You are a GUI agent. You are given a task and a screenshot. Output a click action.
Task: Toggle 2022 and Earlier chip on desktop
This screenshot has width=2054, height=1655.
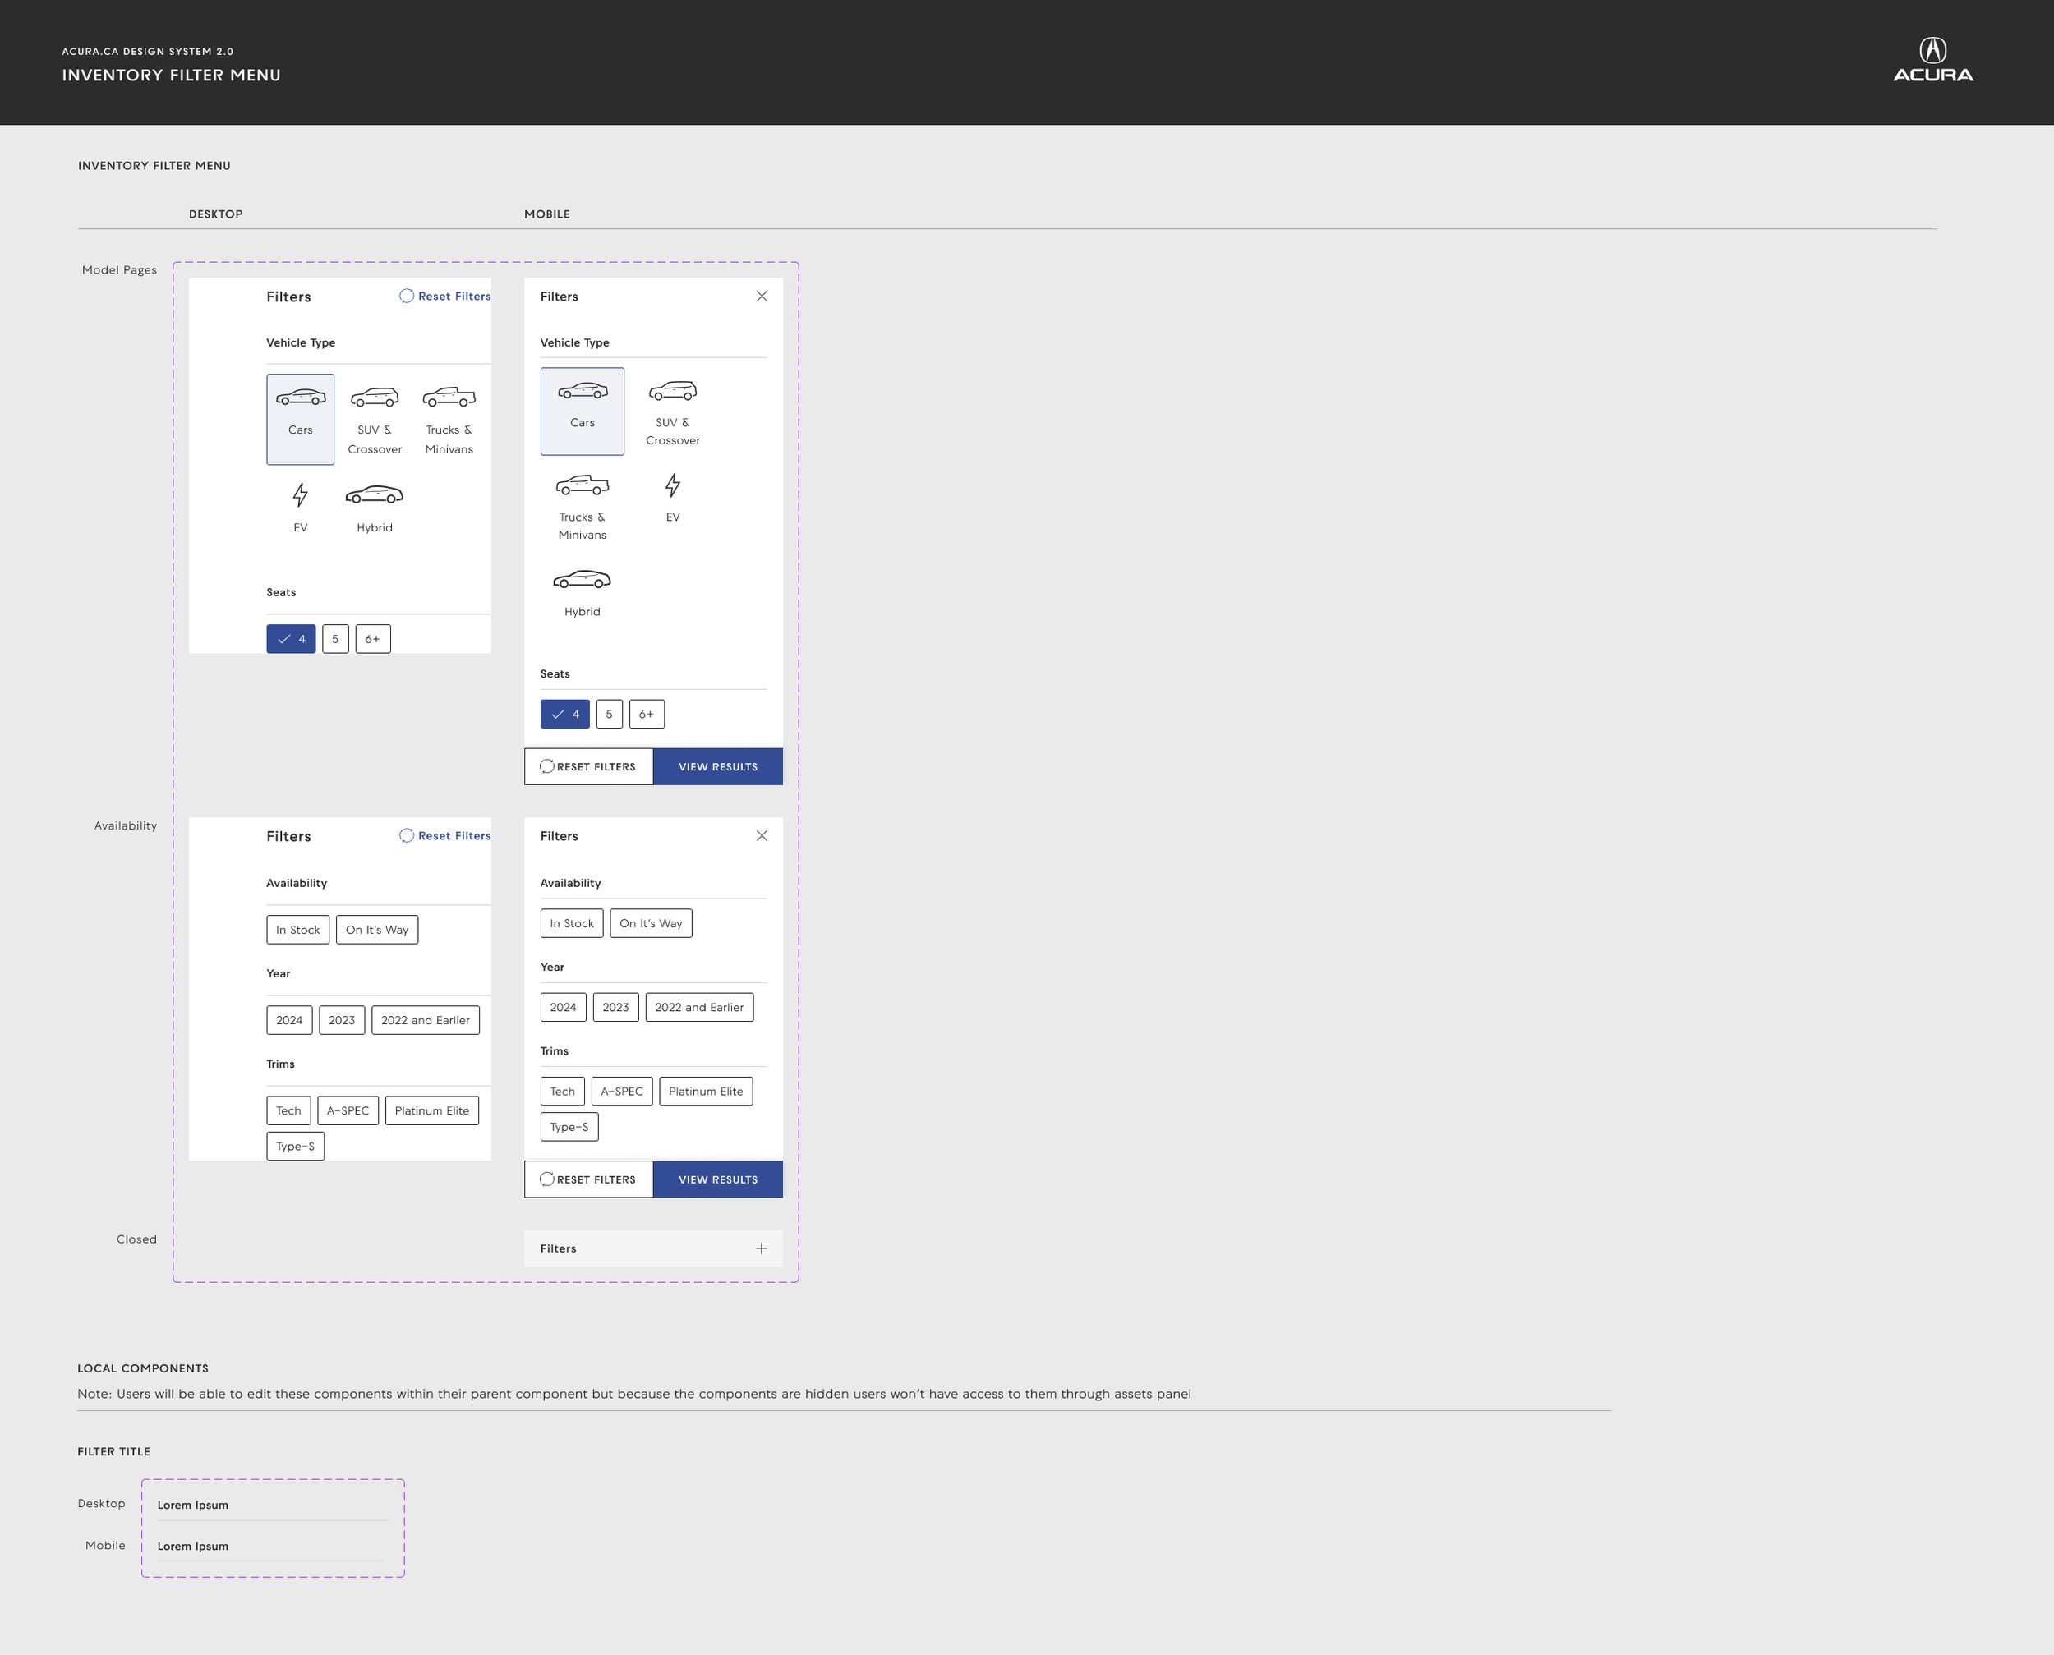click(x=426, y=1020)
